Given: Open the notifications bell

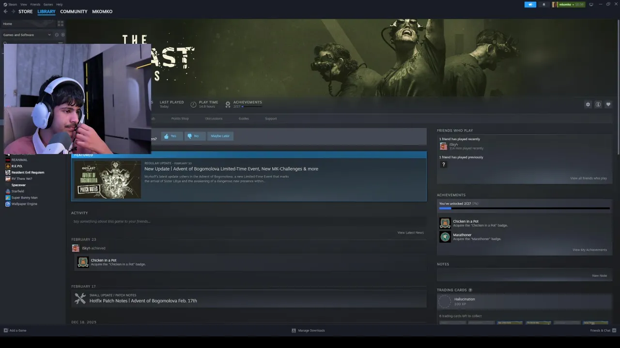Looking at the screenshot, I should (543, 4).
